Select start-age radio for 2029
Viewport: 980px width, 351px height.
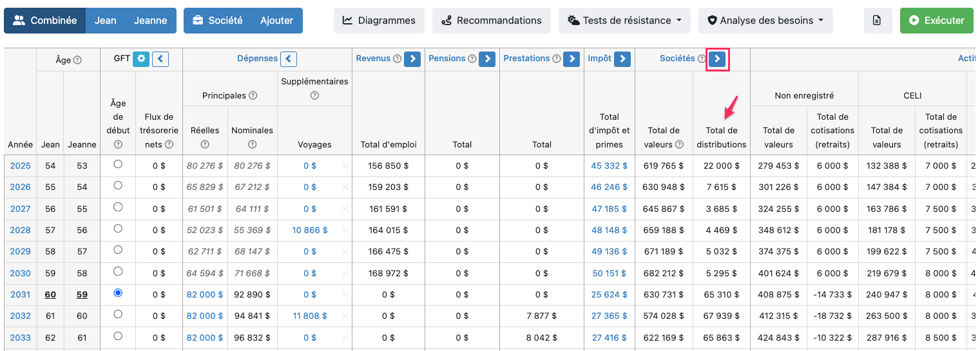pyautogui.click(x=118, y=250)
